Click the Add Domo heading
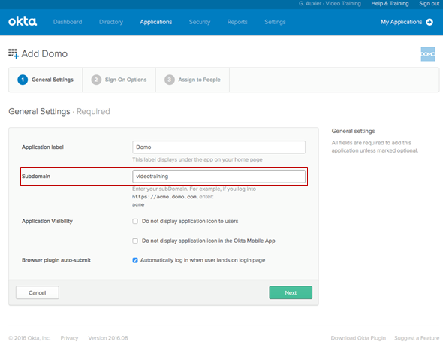Screen dimensions: 443x342 click(x=44, y=53)
